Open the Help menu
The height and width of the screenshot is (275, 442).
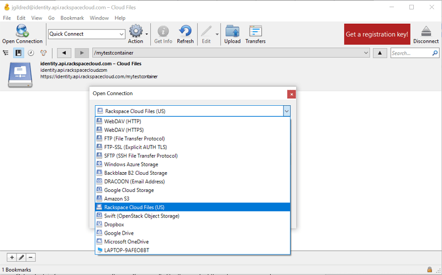coord(120,18)
